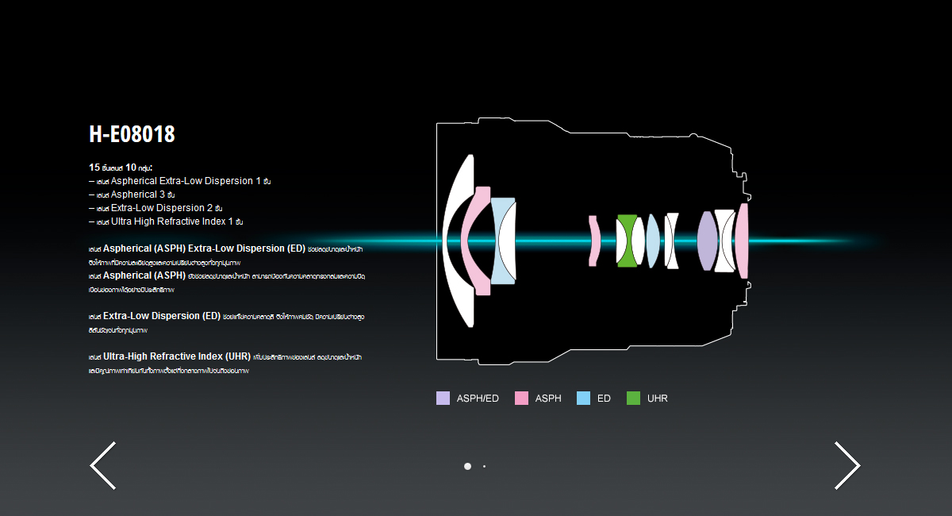Select the rearmost pink aspherical lens element
952x516 pixels.
click(x=742, y=241)
